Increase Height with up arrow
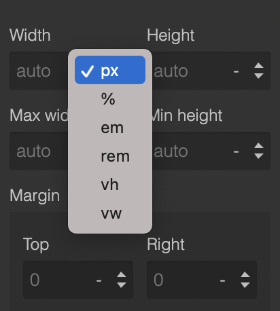 tap(259, 66)
